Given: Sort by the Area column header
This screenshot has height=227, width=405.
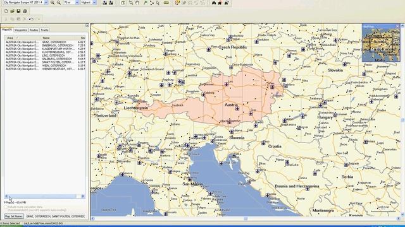Looking at the screenshot, I should [x=22, y=38].
